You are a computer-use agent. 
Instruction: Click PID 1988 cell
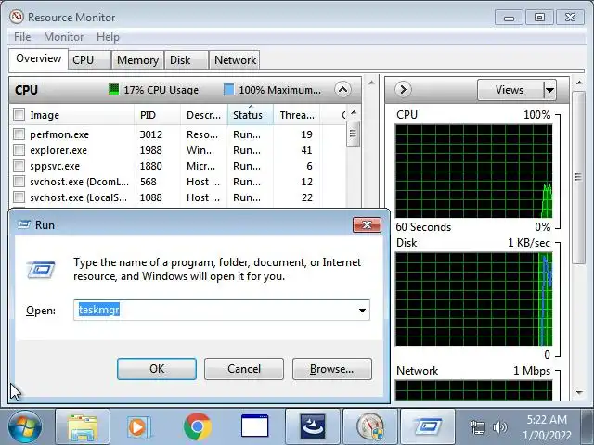click(150, 150)
